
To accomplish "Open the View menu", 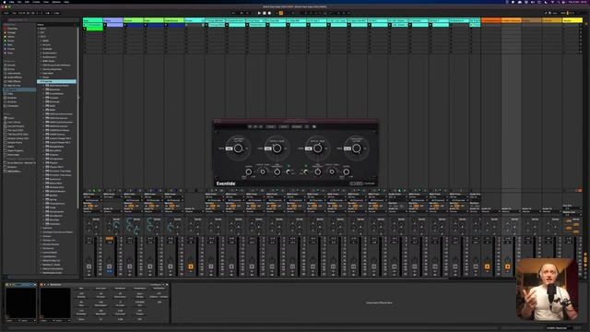I will 46,2.
